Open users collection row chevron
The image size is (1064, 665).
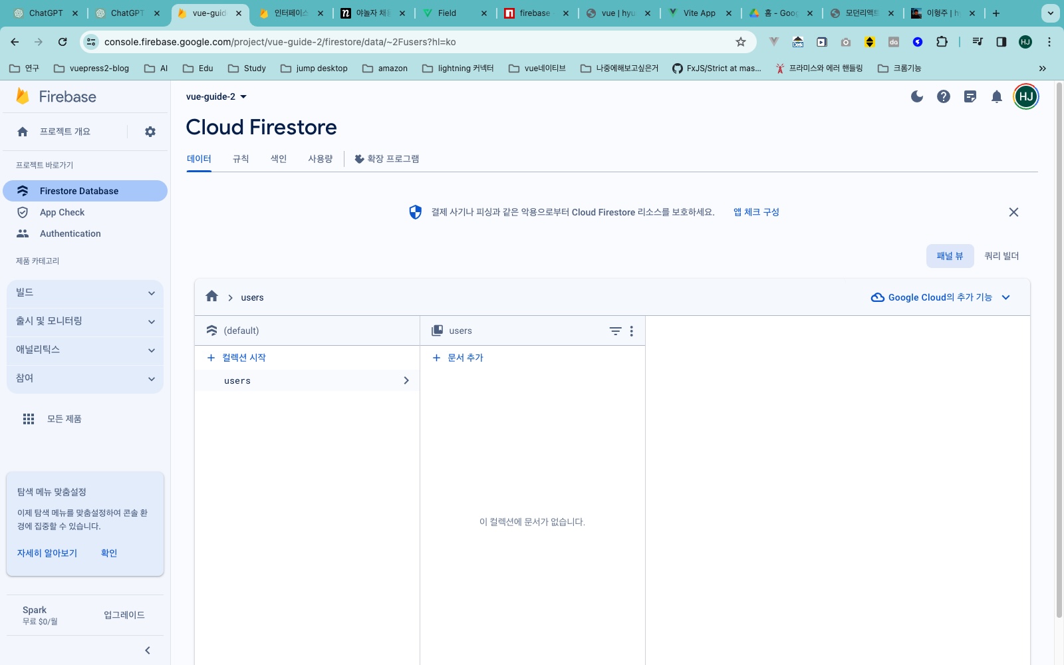point(406,380)
